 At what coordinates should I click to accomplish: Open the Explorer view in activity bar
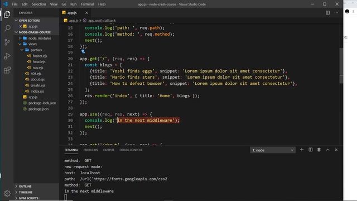[7, 15]
